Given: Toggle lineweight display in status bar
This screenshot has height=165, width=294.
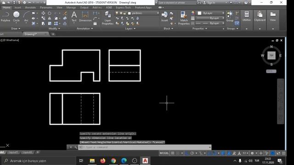Looking at the screenshot, I should (x=223, y=153).
